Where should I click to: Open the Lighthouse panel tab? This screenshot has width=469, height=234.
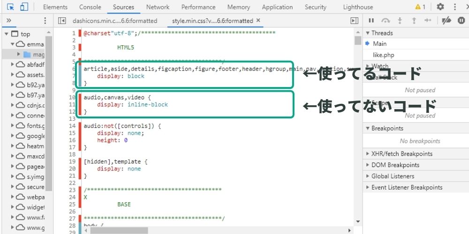click(358, 7)
